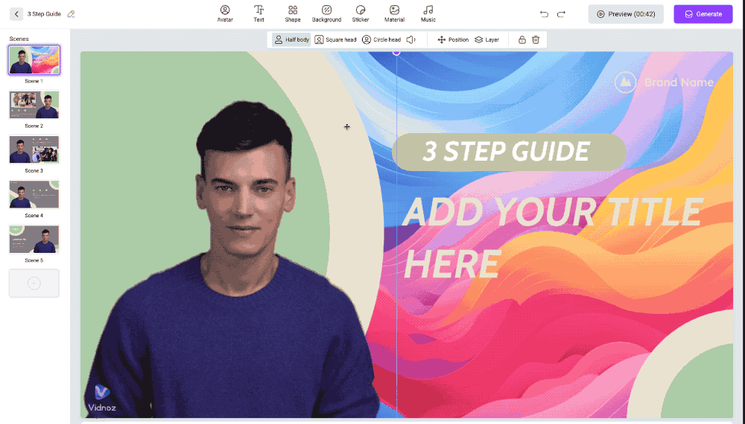Click Preview (00:42) button
745x424 pixels.
pyautogui.click(x=626, y=14)
